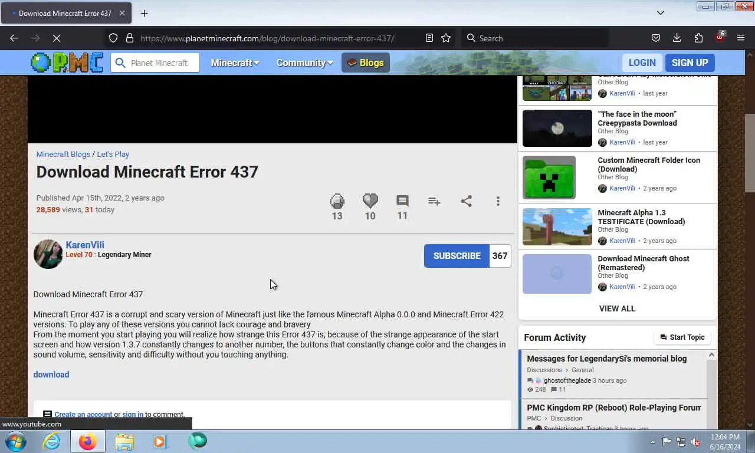Click the blue download link
Screen dimensions: 755x453
click(51, 375)
